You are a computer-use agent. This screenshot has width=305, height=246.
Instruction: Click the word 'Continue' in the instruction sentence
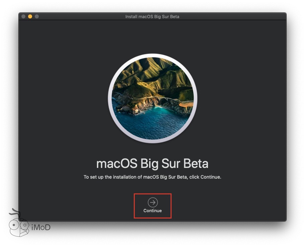coord(210,177)
